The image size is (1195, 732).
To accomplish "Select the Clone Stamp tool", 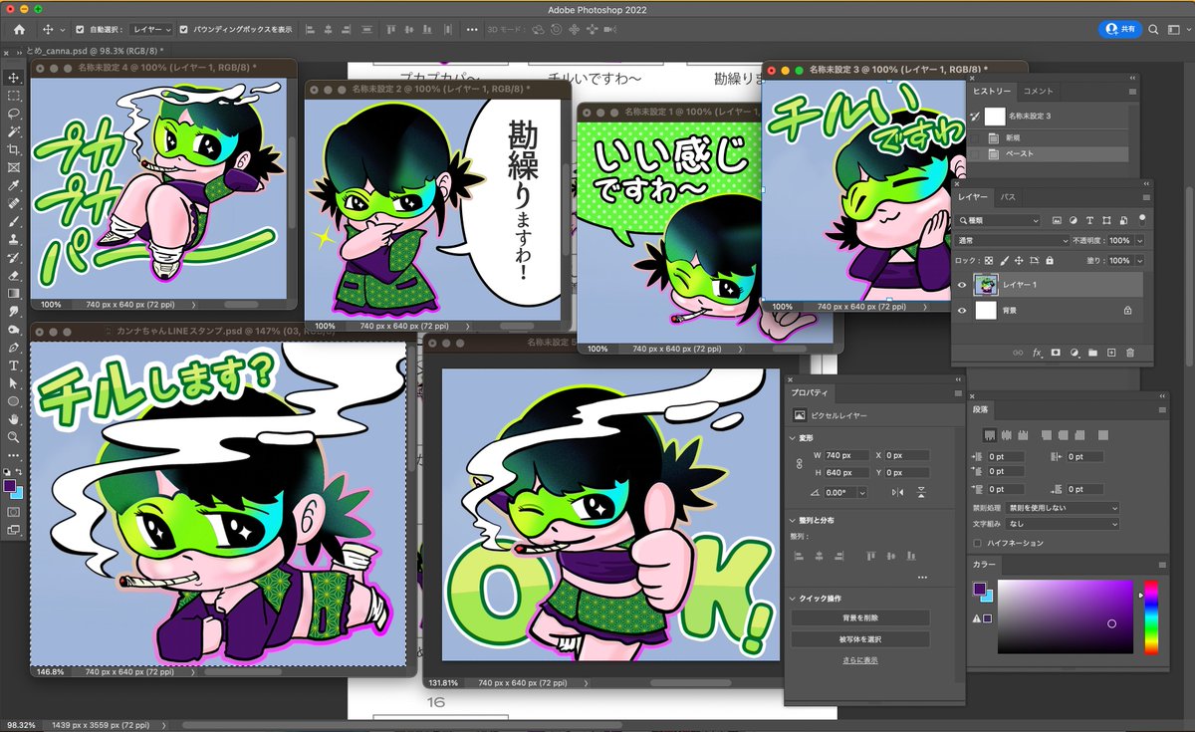I will pyautogui.click(x=14, y=239).
